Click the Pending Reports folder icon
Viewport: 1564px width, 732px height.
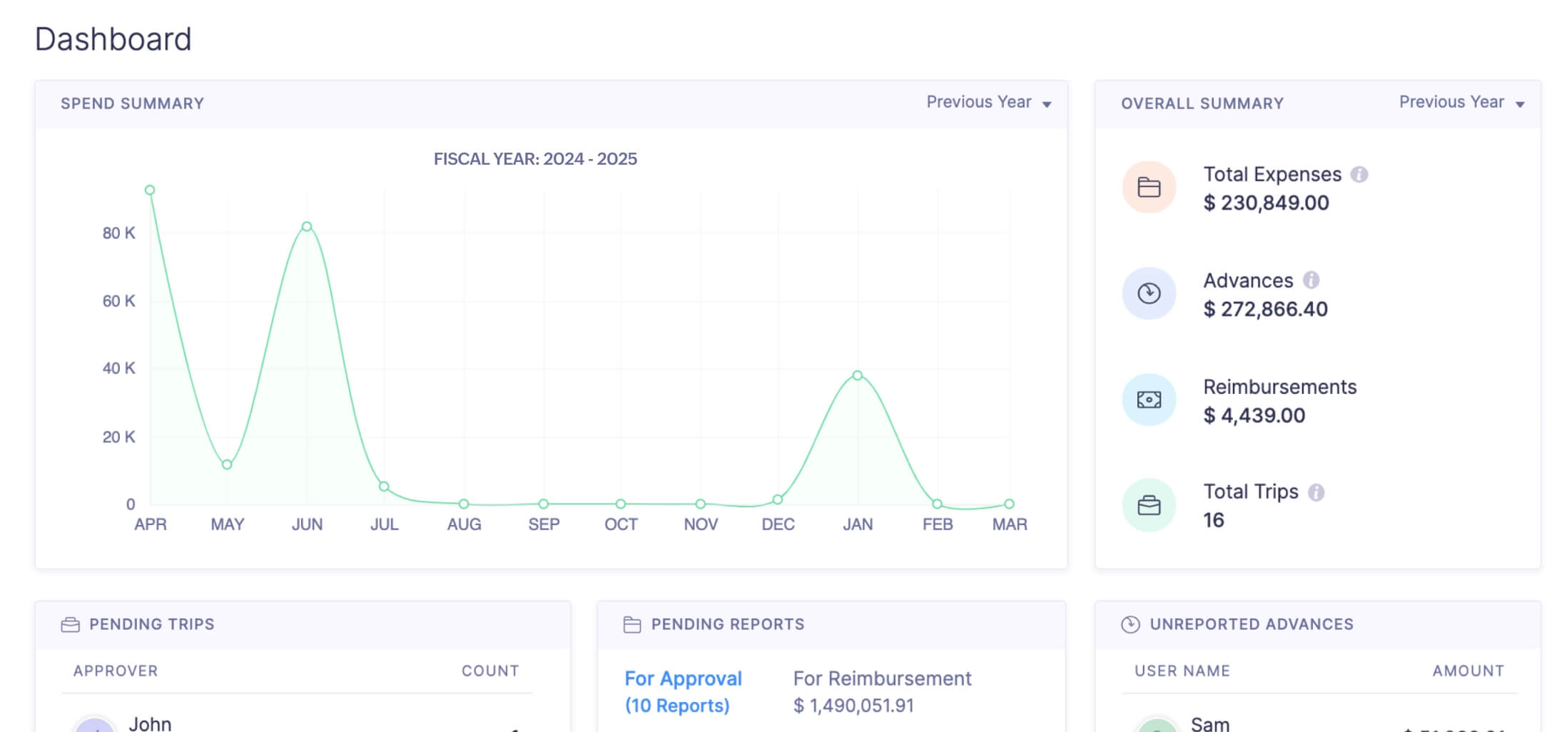pyautogui.click(x=631, y=625)
